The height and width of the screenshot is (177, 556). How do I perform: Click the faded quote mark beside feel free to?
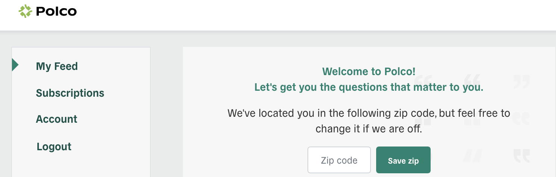tap(522, 119)
